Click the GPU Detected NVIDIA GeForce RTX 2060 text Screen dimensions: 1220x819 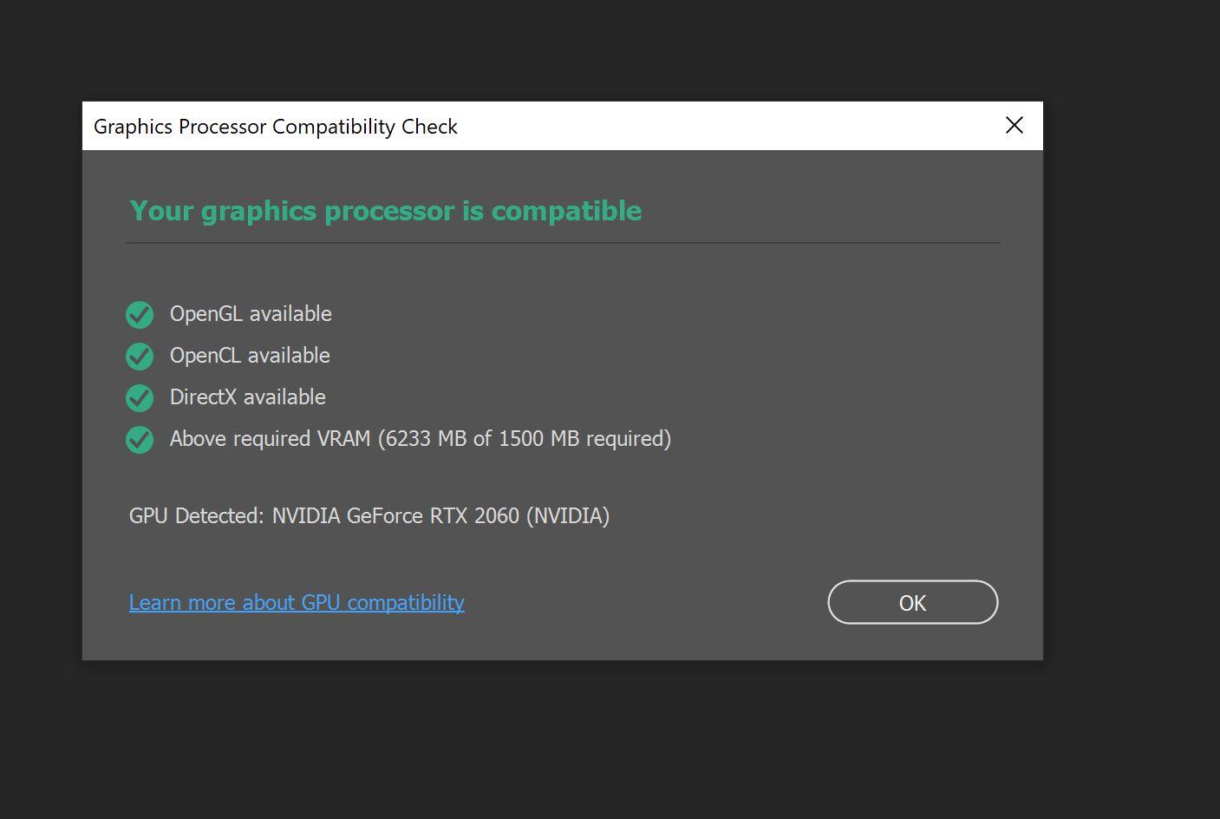coord(369,516)
